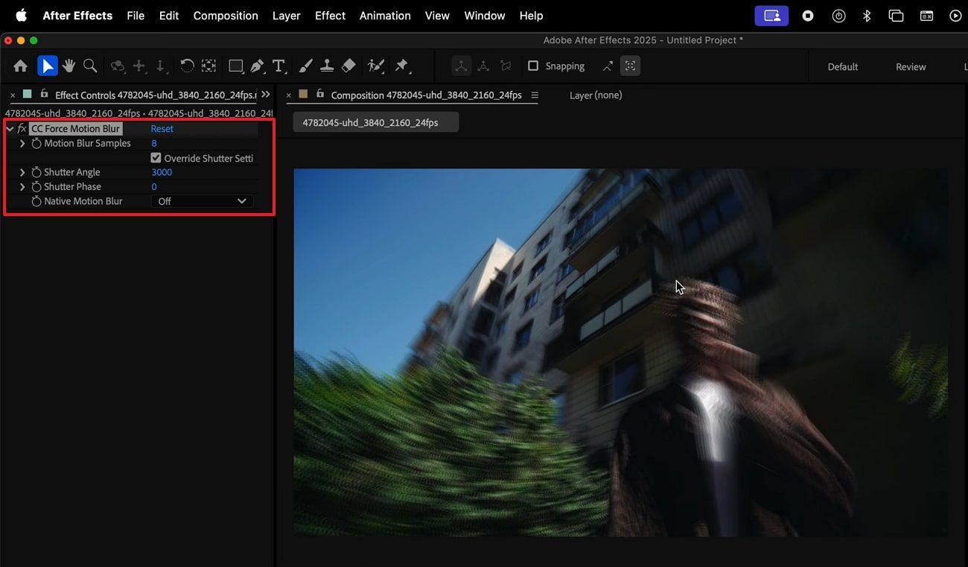Expand the Motion Blur Samples property

click(22, 143)
